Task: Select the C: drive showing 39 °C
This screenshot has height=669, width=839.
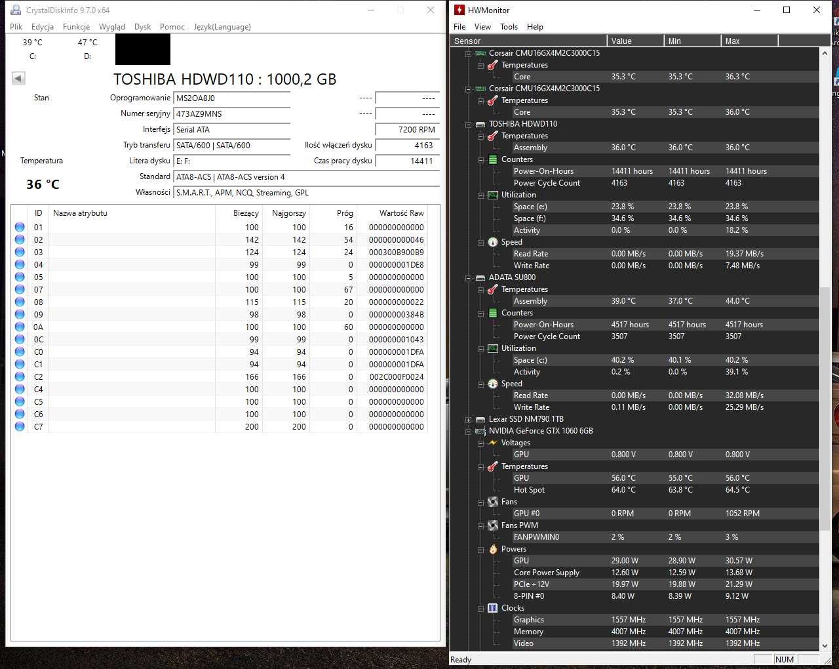Action: [x=33, y=49]
